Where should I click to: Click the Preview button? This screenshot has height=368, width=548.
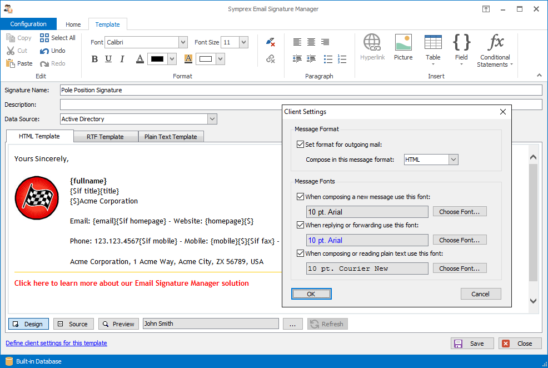click(x=118, y=324)
